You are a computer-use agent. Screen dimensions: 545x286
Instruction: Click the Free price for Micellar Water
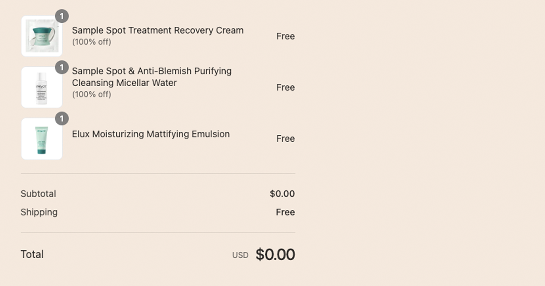click(x=285, y=88)
